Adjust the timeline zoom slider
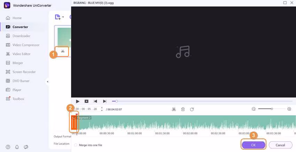Screen dimensions: 296x152 272,109
